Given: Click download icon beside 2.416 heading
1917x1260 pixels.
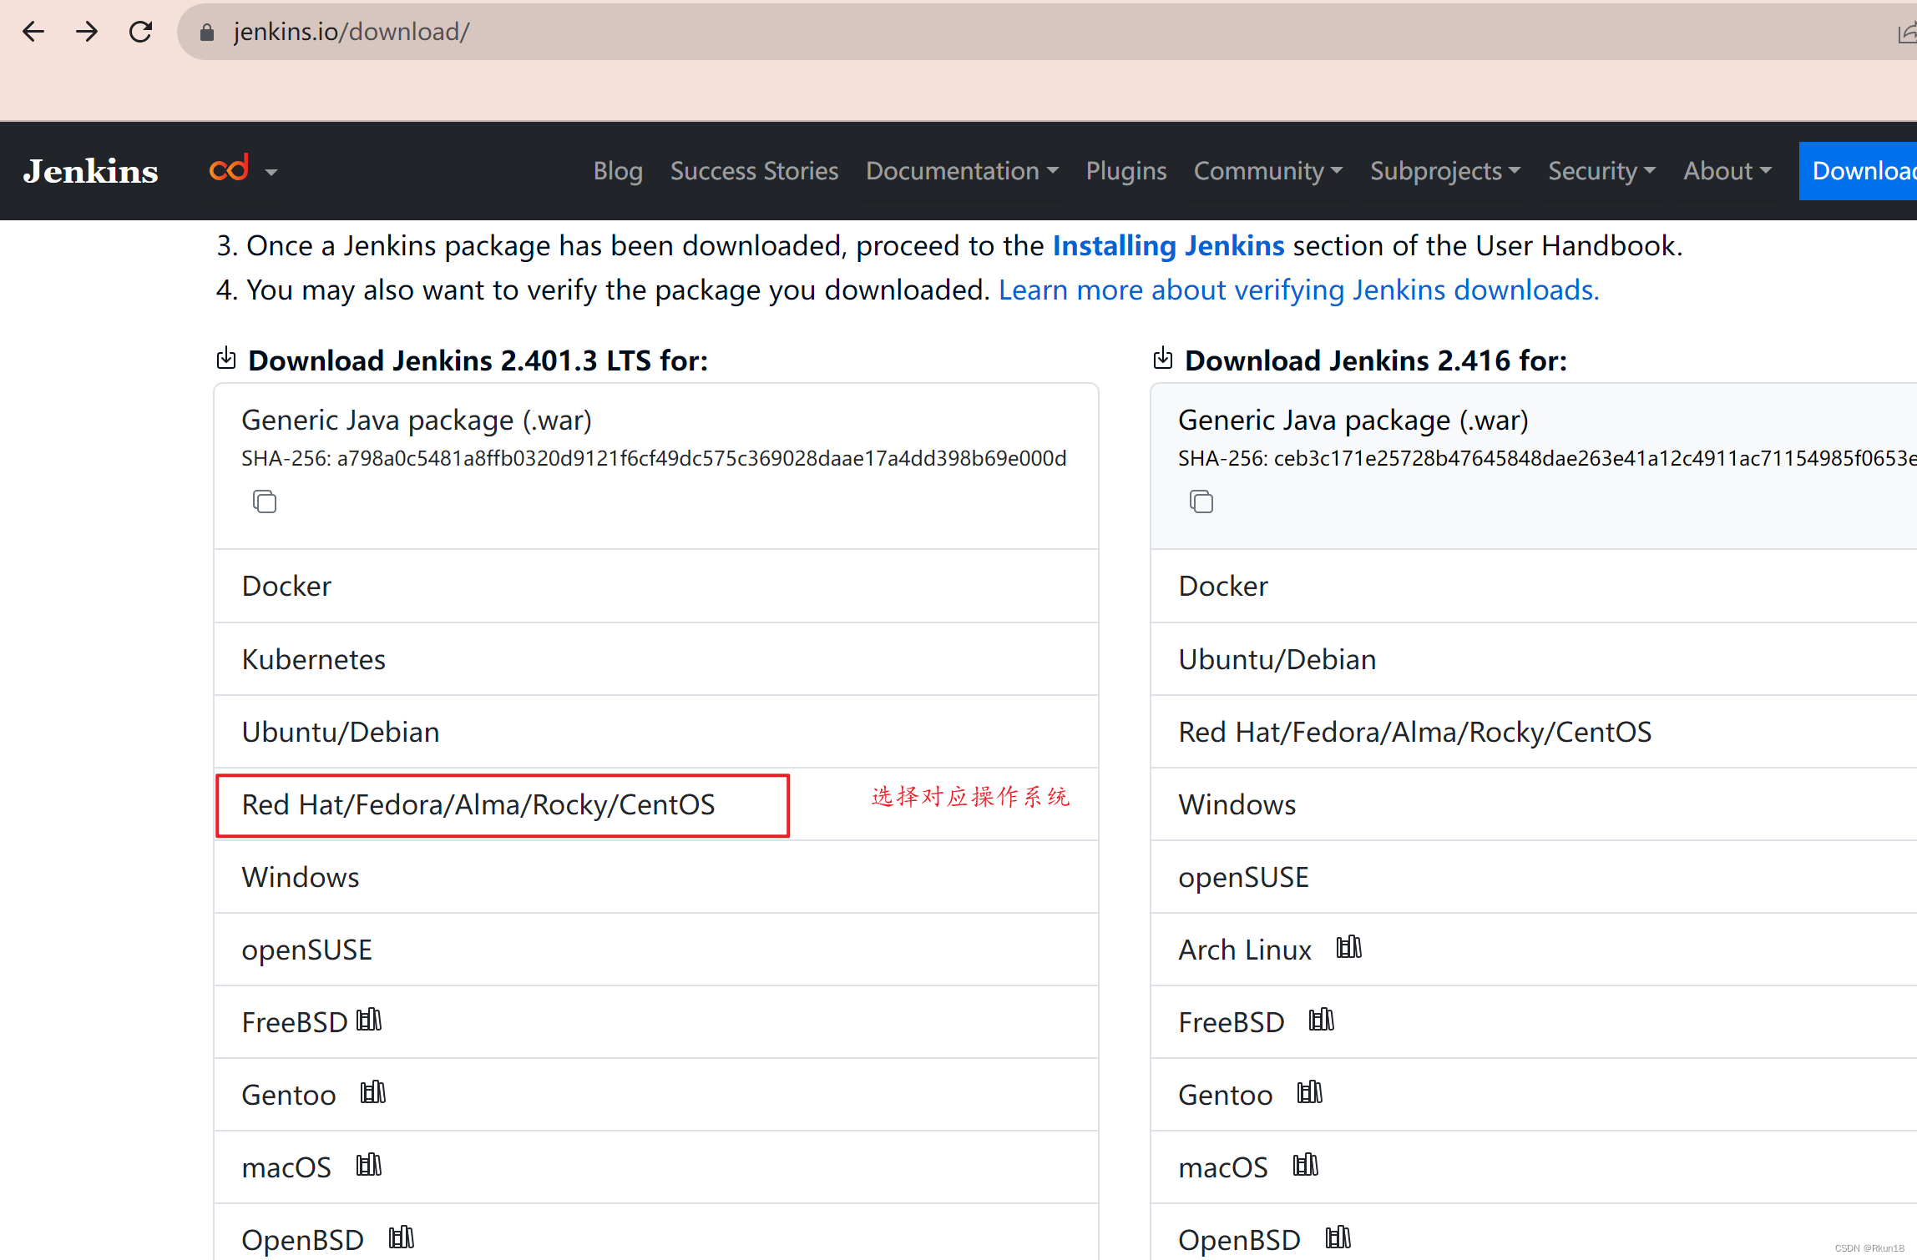Looking at the screenshot, I should pyautogui.click(x=1163, y=359).
